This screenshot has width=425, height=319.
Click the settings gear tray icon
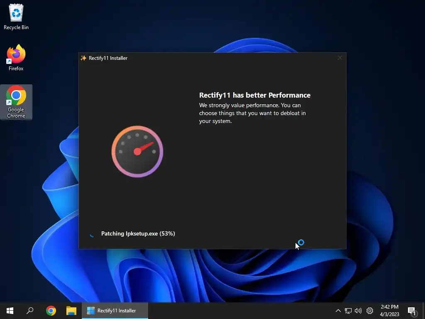coord(370,311)
